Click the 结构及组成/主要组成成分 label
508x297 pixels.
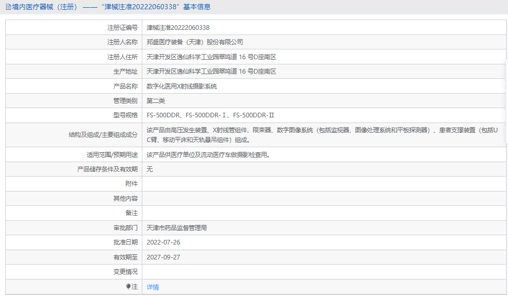coord(103,135)
